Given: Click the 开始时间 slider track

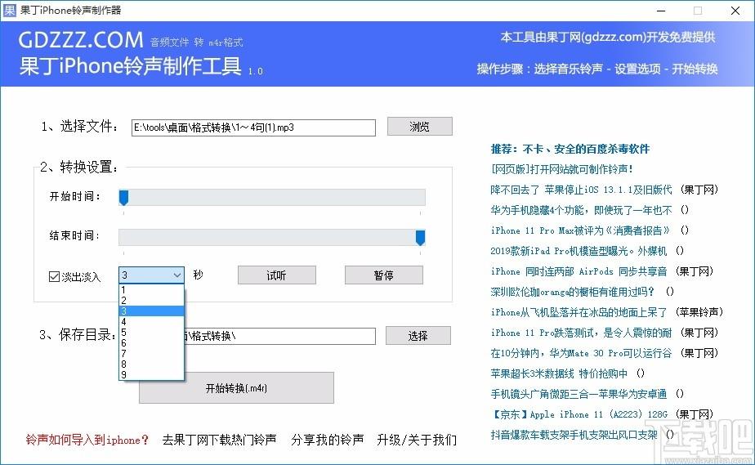Looking at the screenshot, I should coord(272,198).
